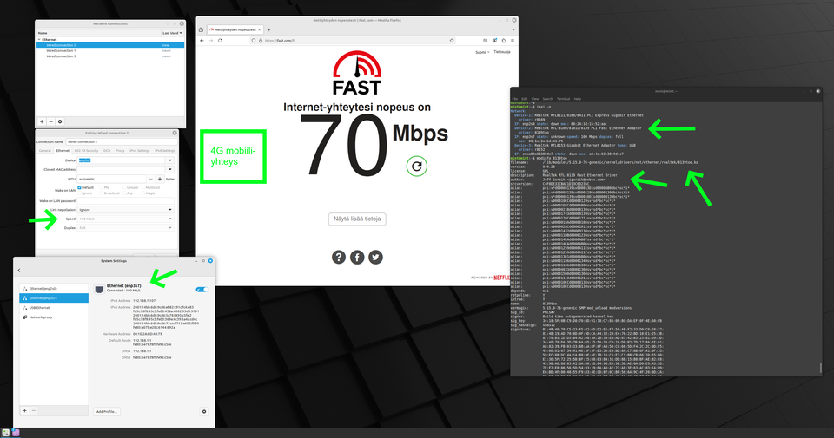Open the Firefox account icon in toolbar
Viewport: 834px width, 438px height.
coord(494,41)
